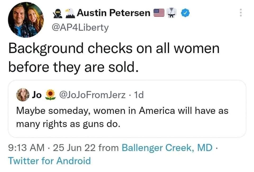This screenshot has height=172, width=254.
Task: Open quoted tweet text about rights and guns
Action: (x=122, y=117)
